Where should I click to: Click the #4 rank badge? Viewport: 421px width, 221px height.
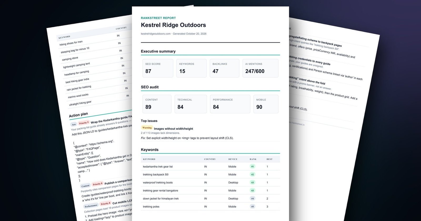[252, 199]
